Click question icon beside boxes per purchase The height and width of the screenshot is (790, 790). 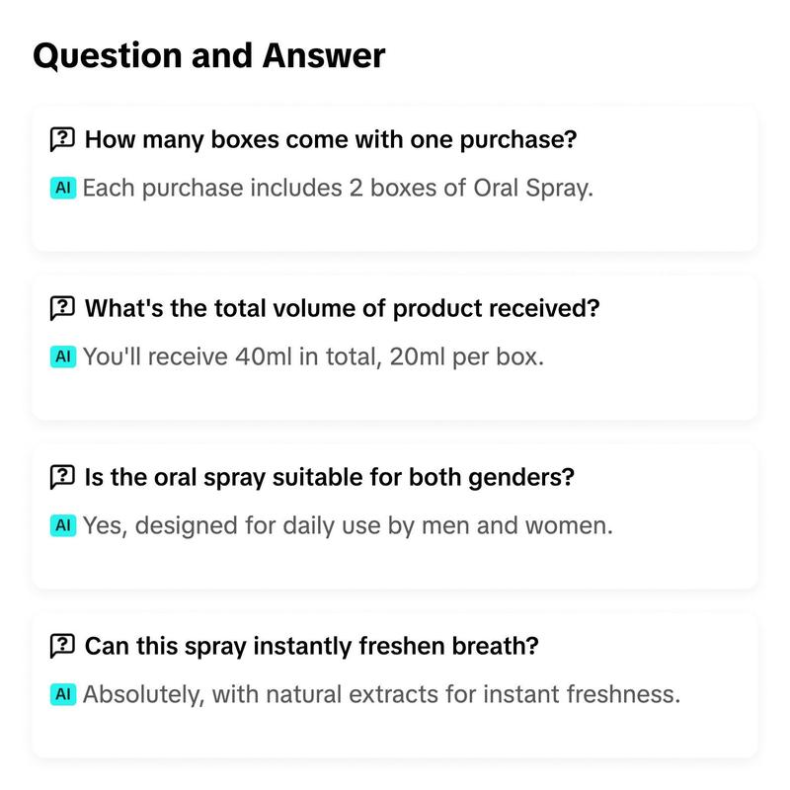click(62, 139)
